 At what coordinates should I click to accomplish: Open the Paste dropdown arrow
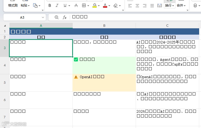coord(29,6)
